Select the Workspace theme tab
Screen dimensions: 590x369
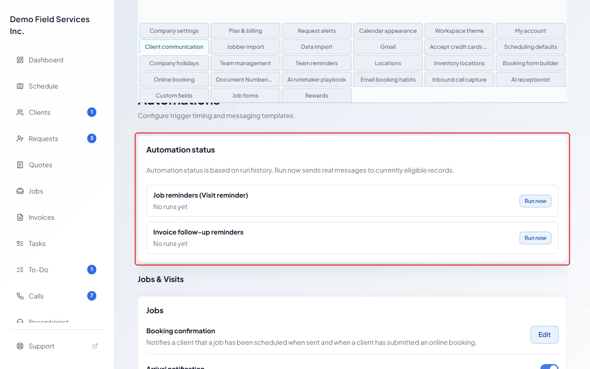click(459, 31)
